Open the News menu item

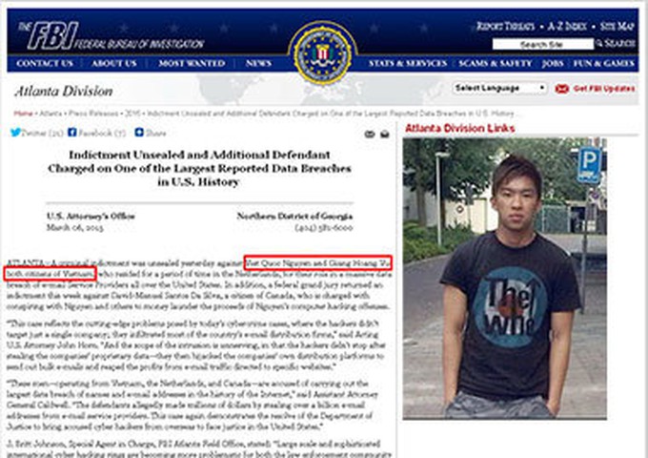click(258, 63)
